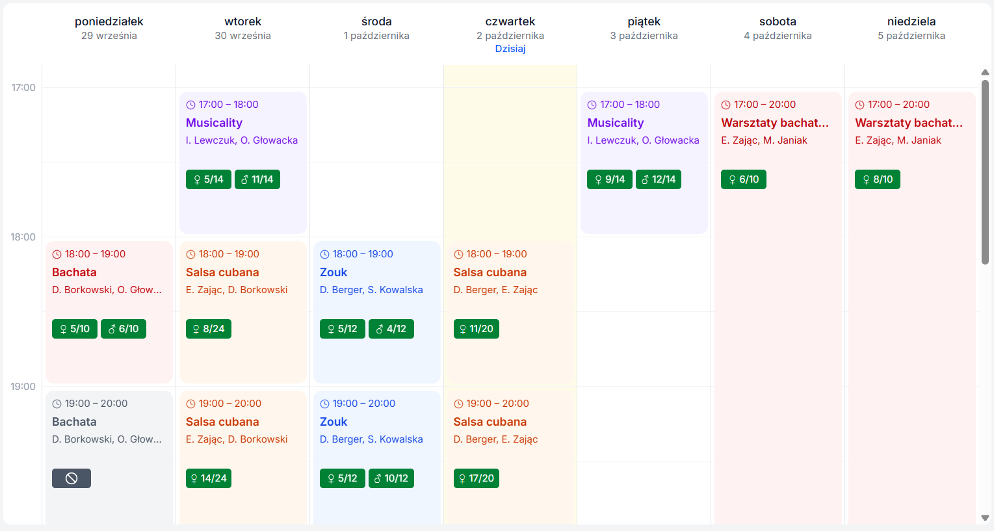This screenshot has height=531, width=994.
Task: Select the sobota 4 października day header
Action: [778, 28]
